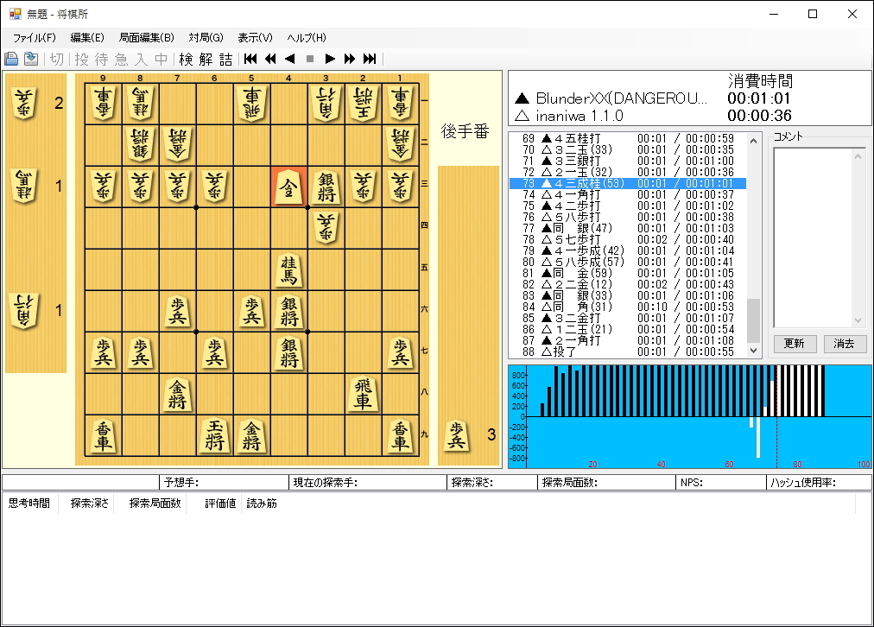Screen dimensions: 874x627
Task: Click the open game file icon
Action: pos(11,59)
